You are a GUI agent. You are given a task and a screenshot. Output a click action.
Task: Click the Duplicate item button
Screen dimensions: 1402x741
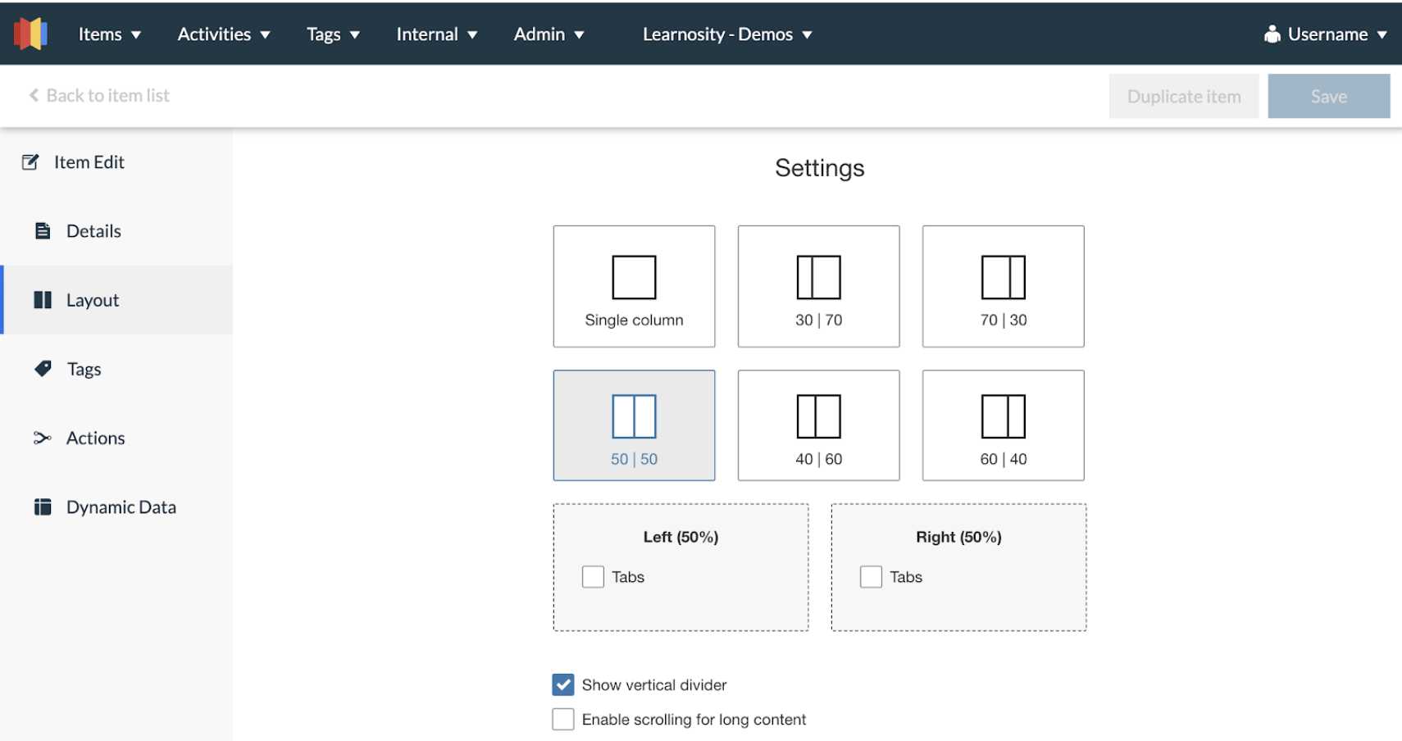click(1183, 96)
